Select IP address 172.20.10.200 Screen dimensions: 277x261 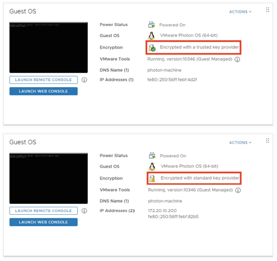pos(162,211)
